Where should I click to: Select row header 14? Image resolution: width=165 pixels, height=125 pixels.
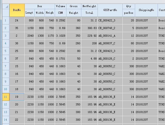point(6,120)
